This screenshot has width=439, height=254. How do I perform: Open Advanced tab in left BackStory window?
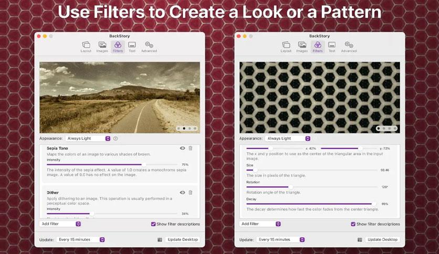click(x=149, y=47)
